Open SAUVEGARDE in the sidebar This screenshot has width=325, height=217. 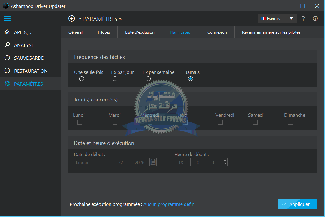[29, 58]
